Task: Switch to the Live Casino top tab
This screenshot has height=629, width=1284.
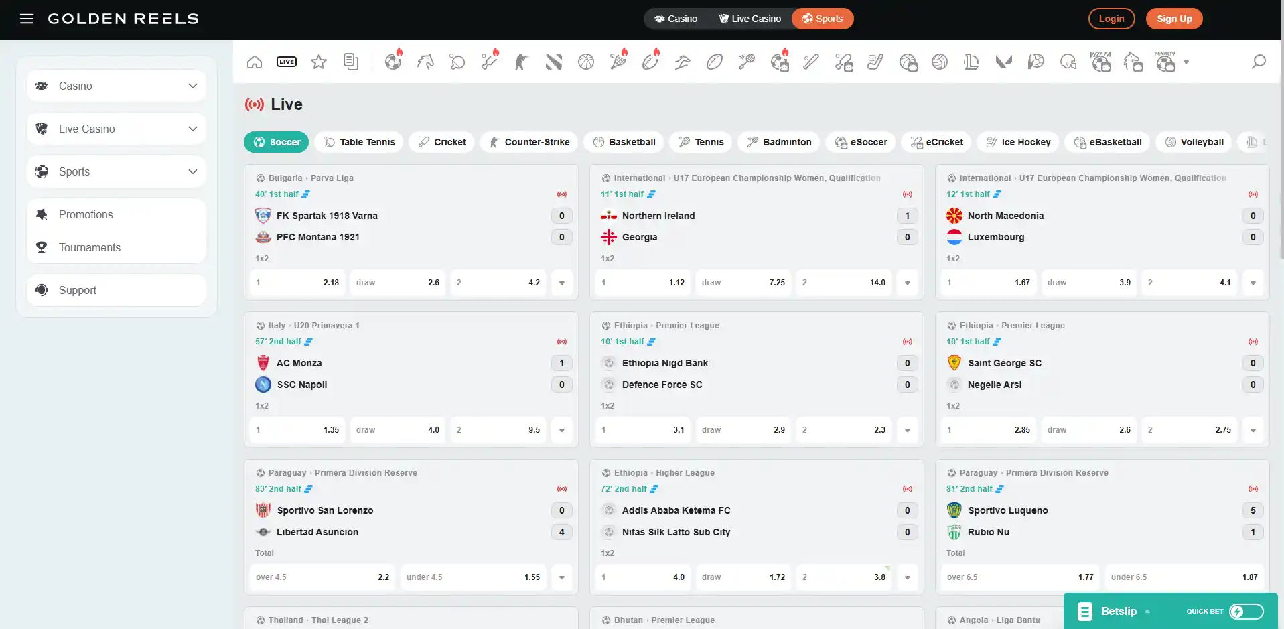Action: pos(750,19)
